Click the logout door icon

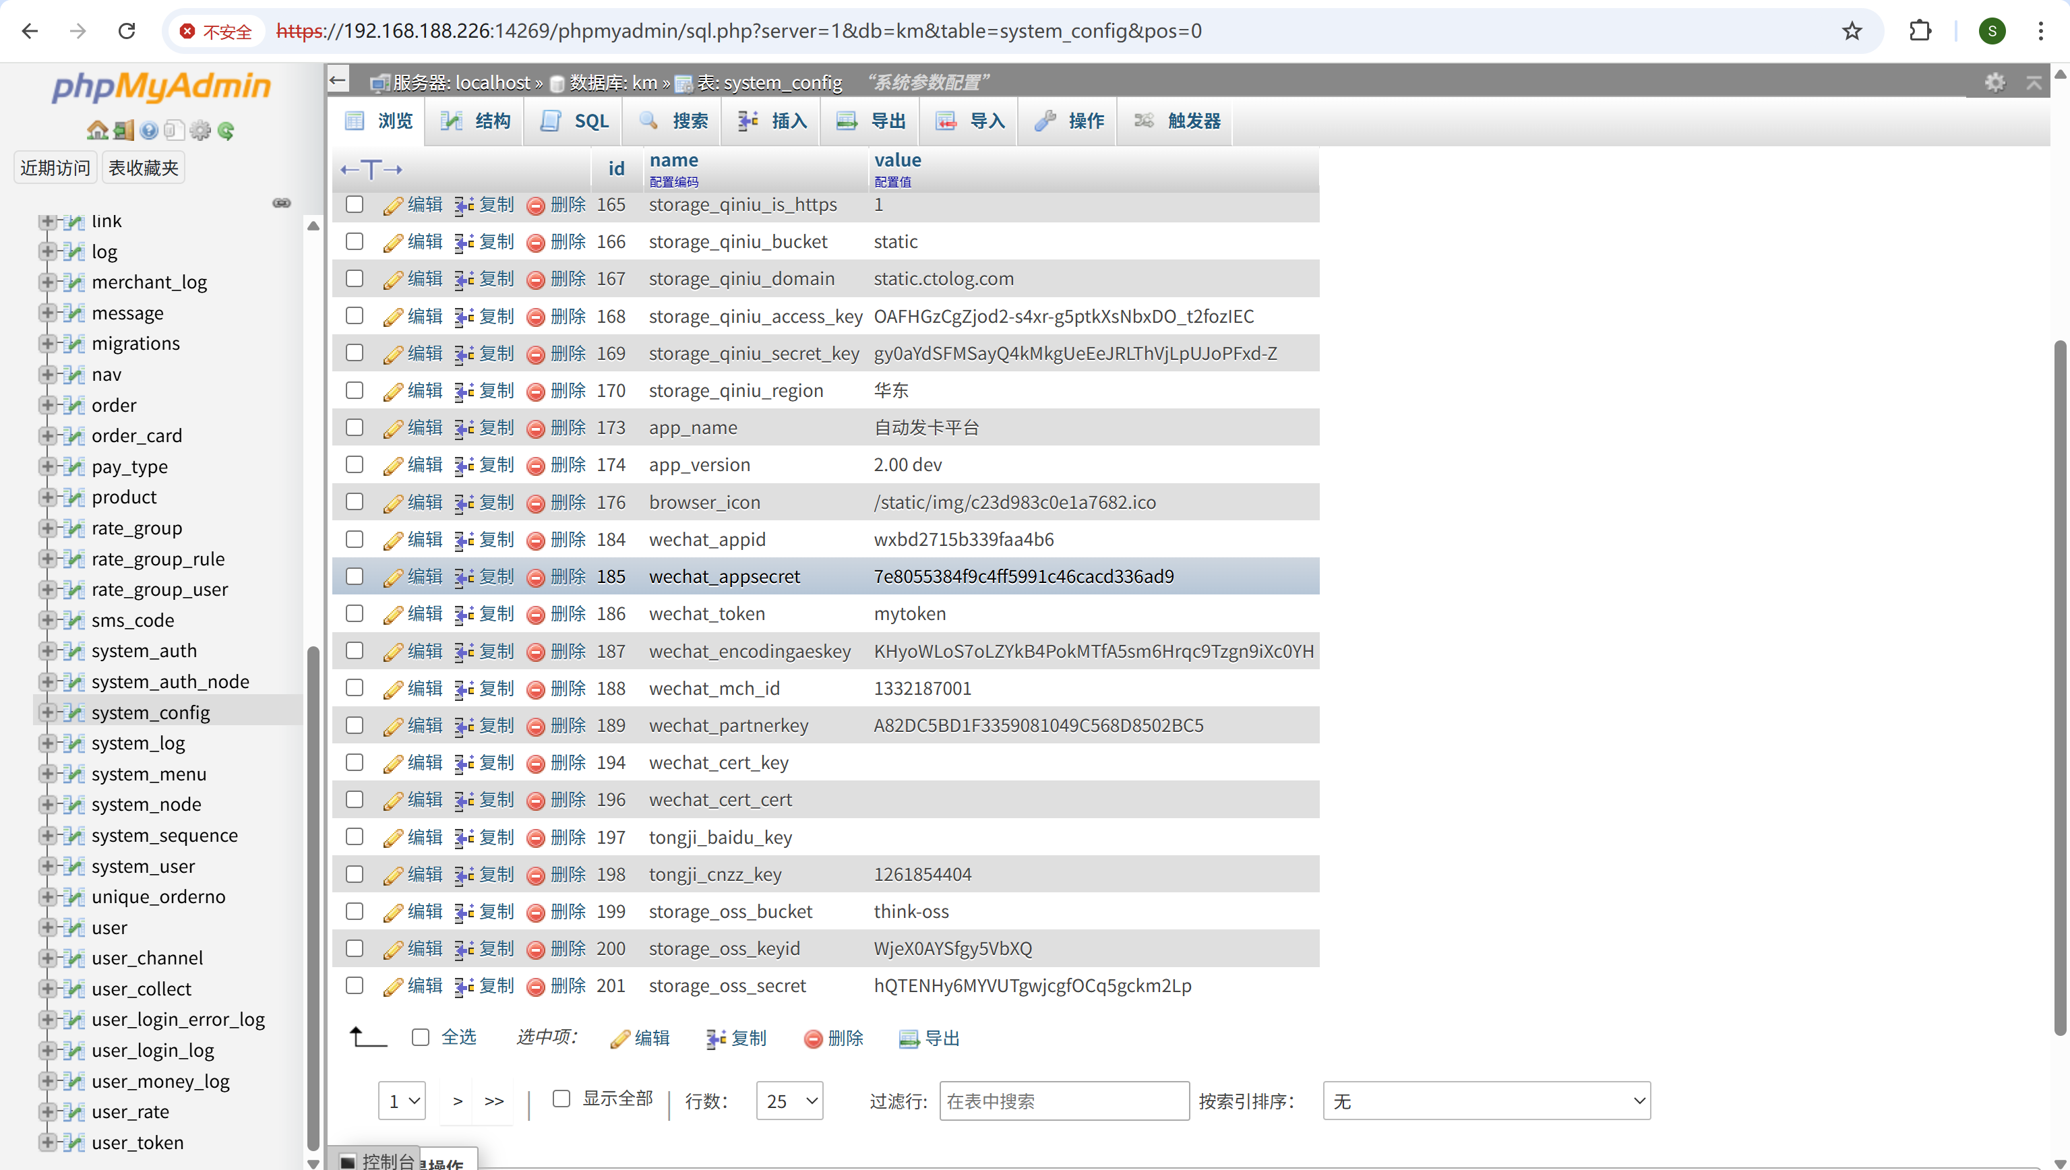124,130
